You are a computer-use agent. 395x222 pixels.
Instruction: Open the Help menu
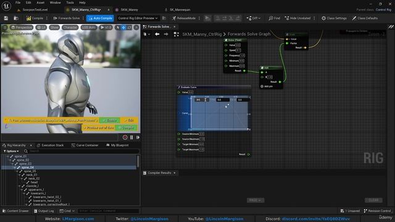click(x=82, y=2)
